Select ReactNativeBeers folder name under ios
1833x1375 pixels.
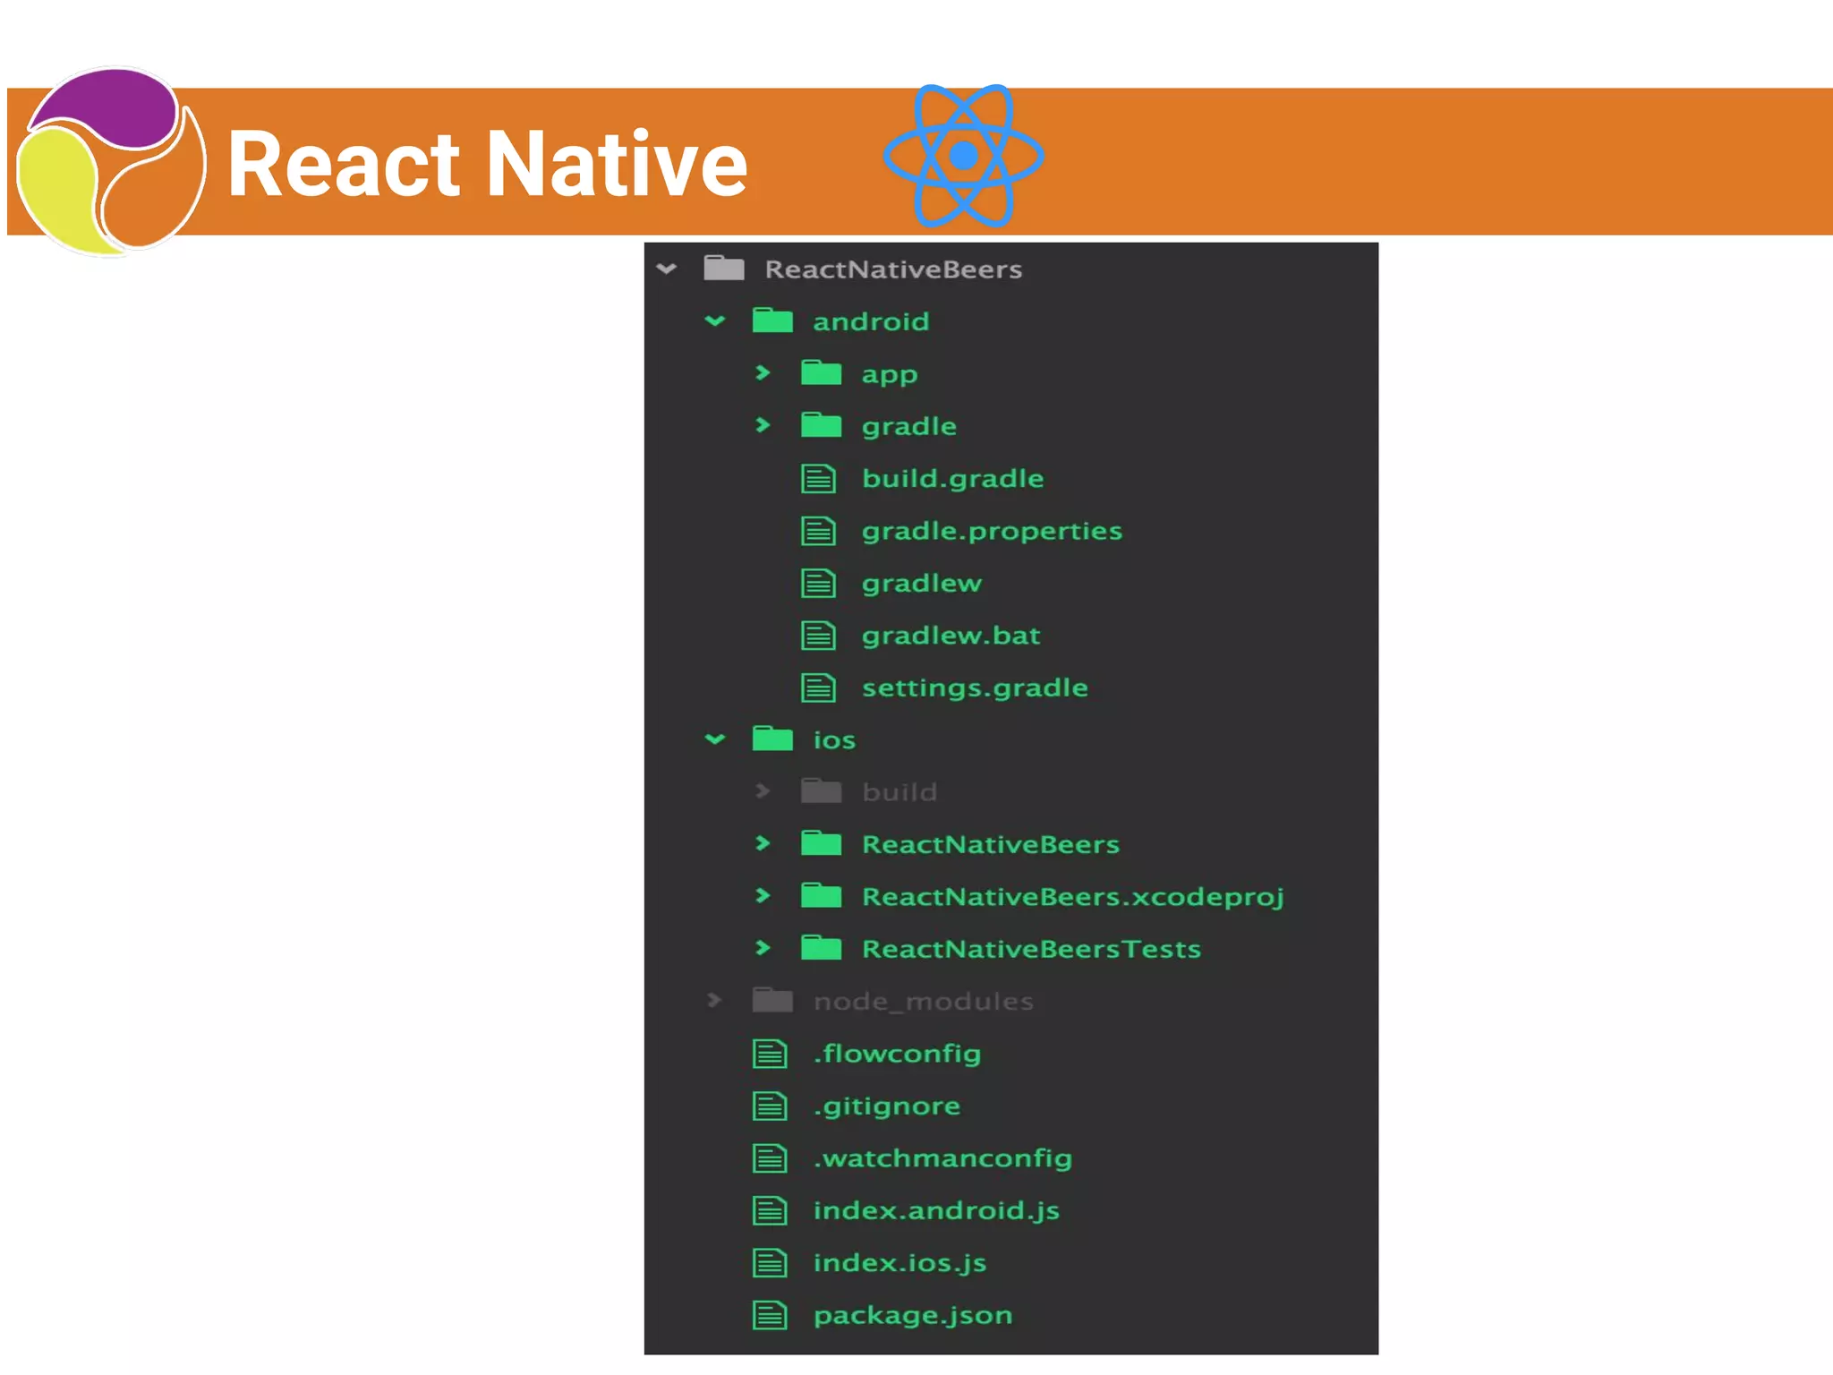991,844
